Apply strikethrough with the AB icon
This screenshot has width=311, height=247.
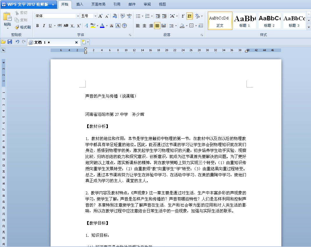[66, 26]
